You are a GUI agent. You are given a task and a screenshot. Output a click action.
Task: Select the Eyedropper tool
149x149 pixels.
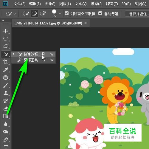[6, 70]
